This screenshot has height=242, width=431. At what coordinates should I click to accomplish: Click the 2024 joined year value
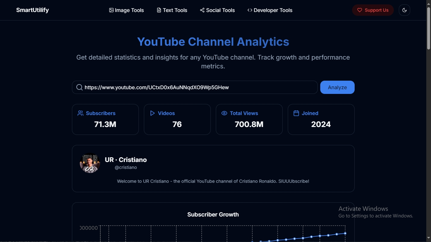pyautogui.click(x=321, y=124)
